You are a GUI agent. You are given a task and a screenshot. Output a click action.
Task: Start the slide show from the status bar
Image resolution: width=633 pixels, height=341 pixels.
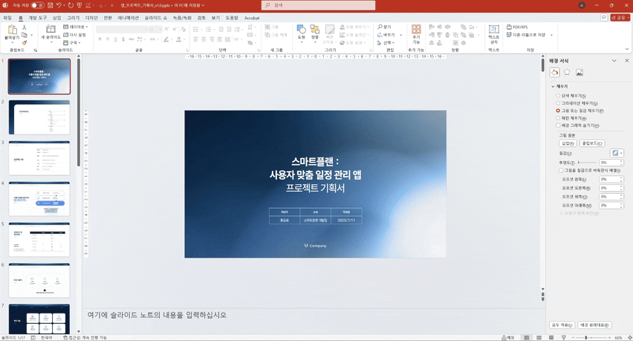pyautogui.click(x=564, y=337)
